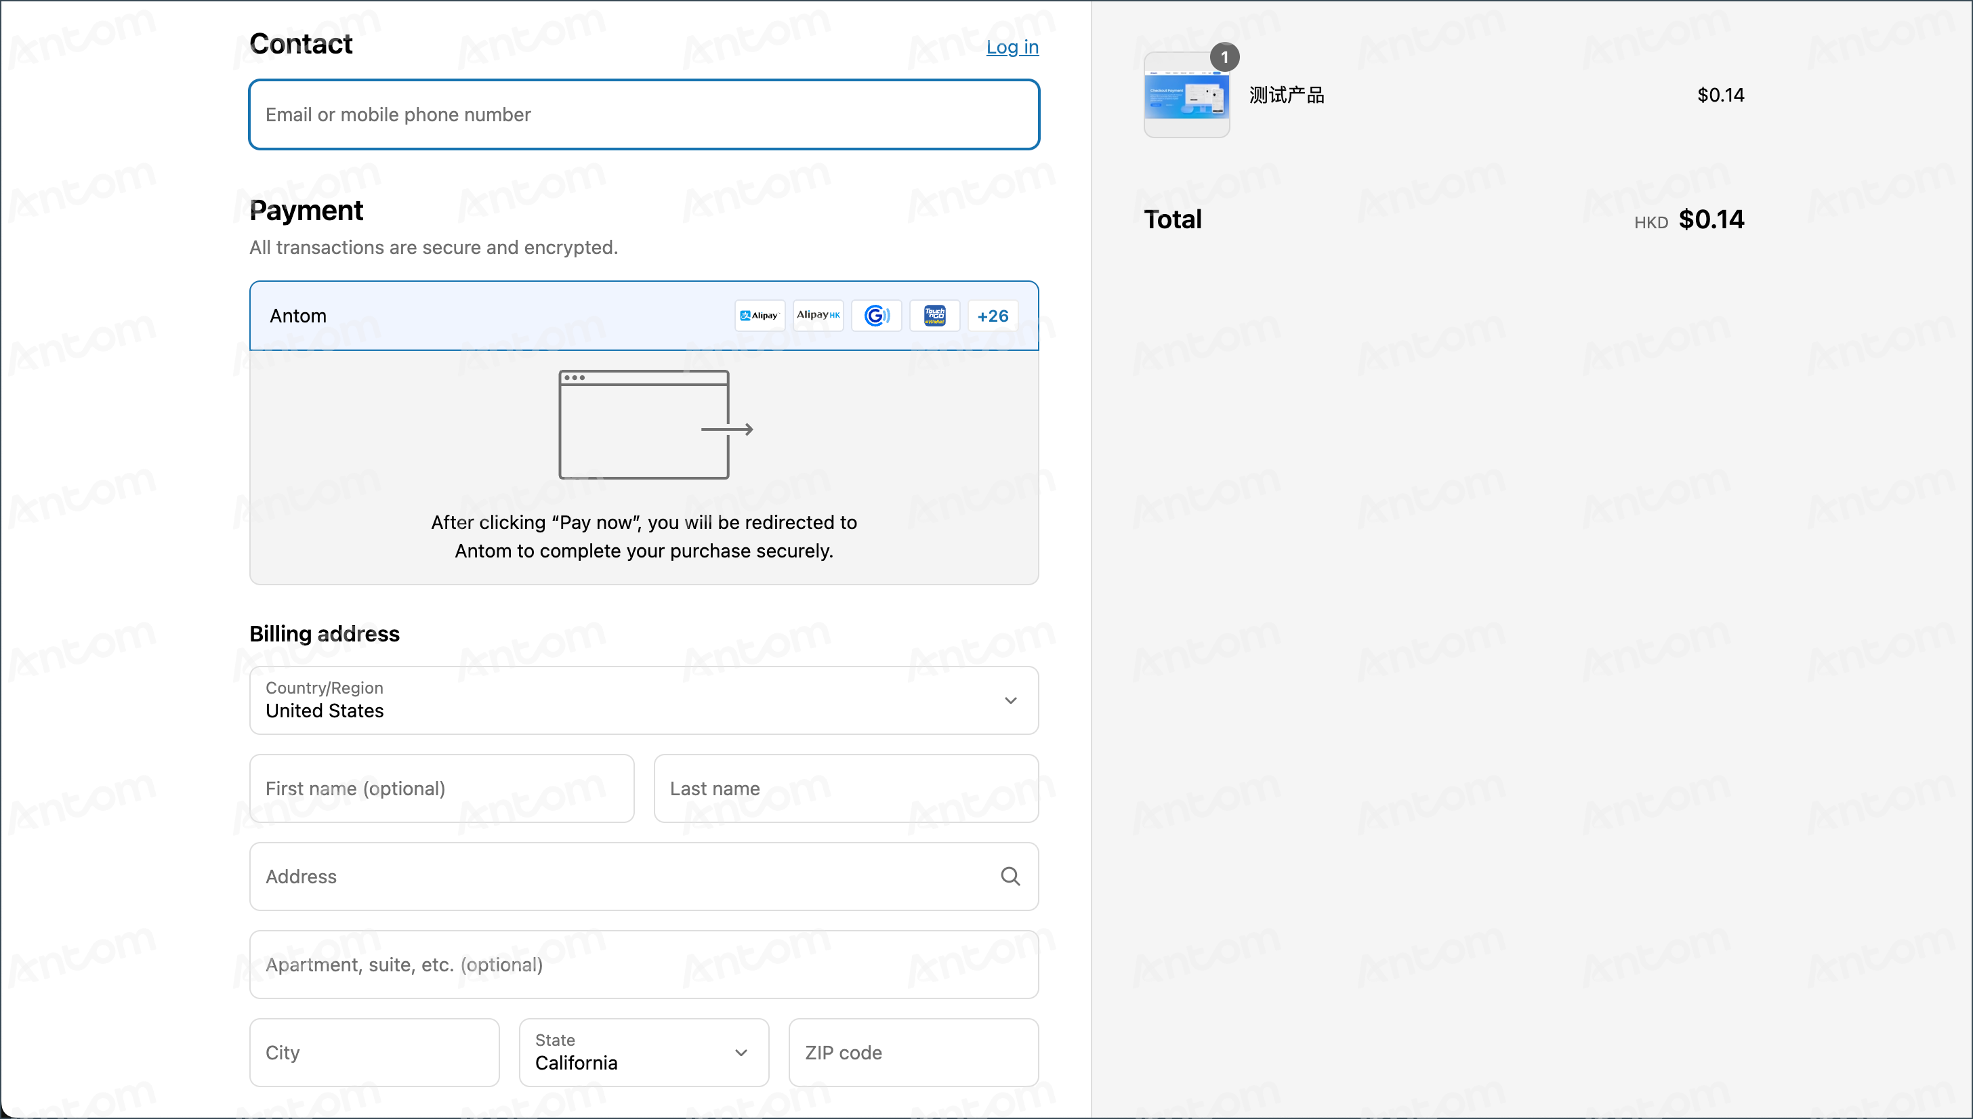Click the AlipayHK payment logo
Image resolution: width=1973 pixels, height=1119 pixels.
tap(818, 316)
